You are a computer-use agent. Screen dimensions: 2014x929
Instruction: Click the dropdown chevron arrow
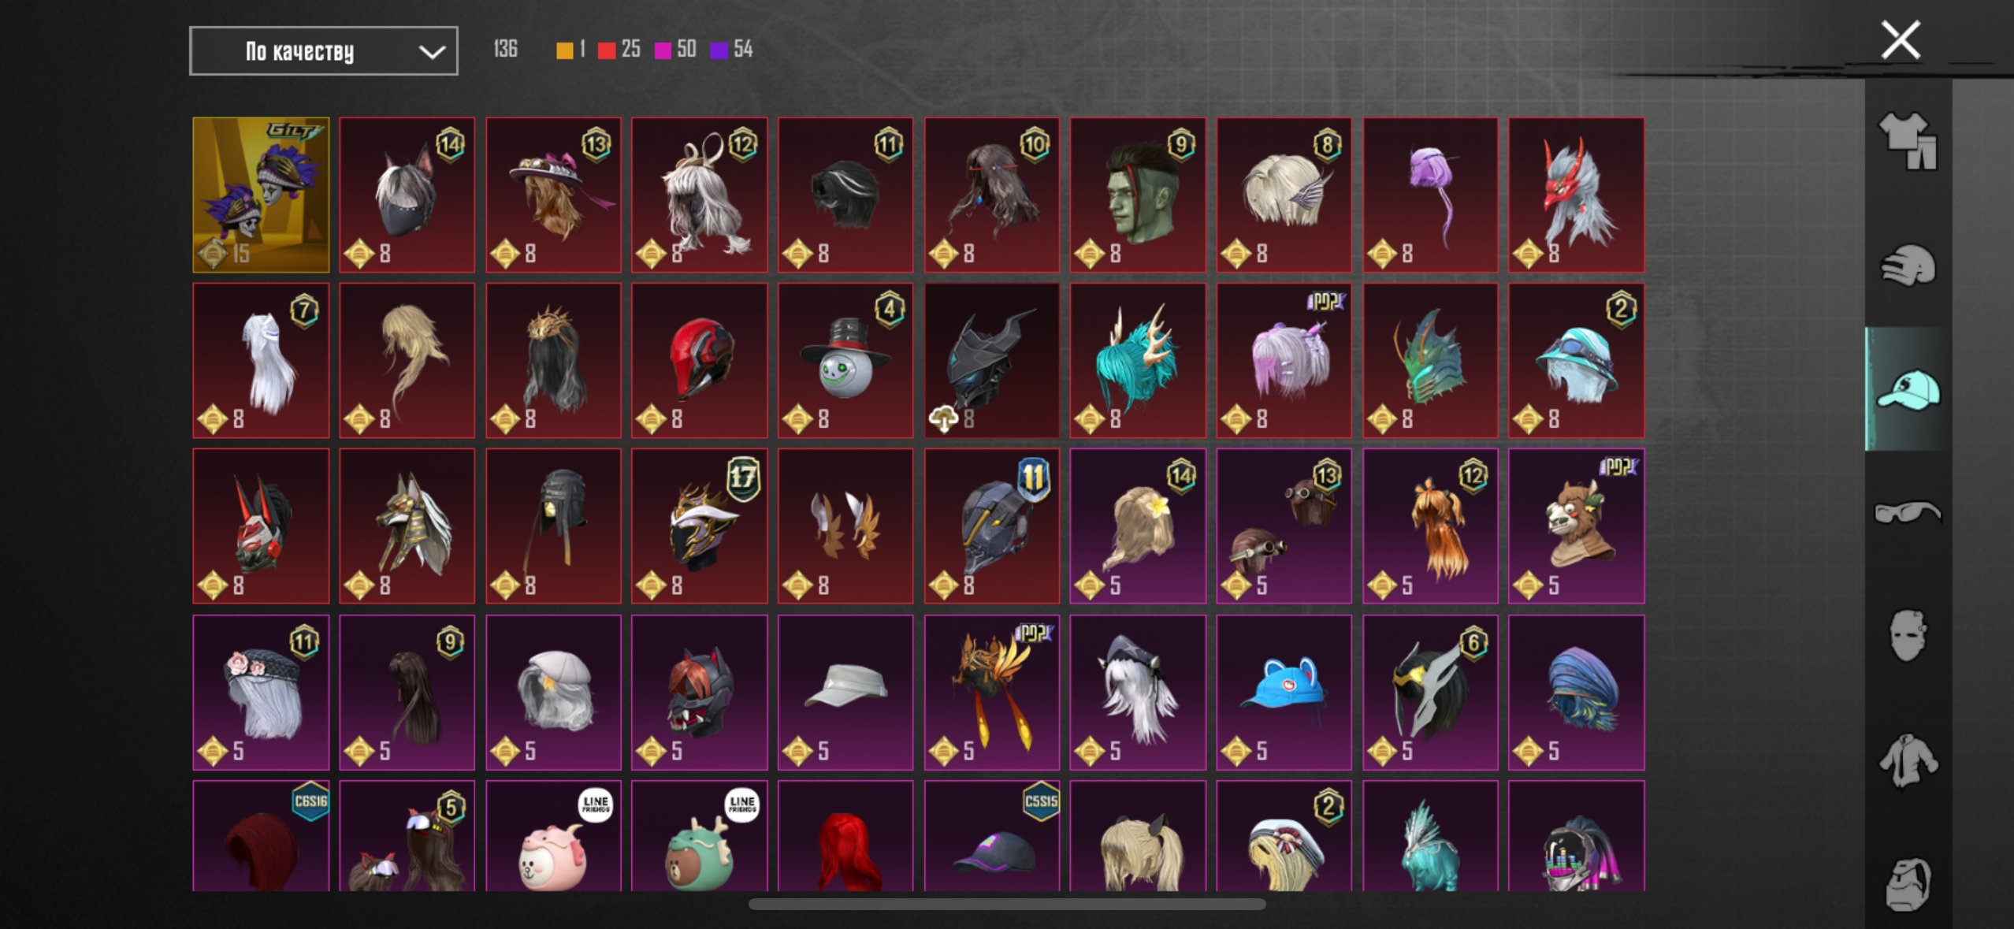tap(432, 52)
